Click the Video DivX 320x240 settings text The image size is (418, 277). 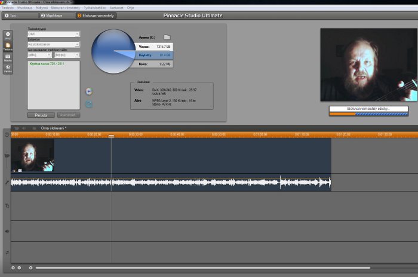174,92
